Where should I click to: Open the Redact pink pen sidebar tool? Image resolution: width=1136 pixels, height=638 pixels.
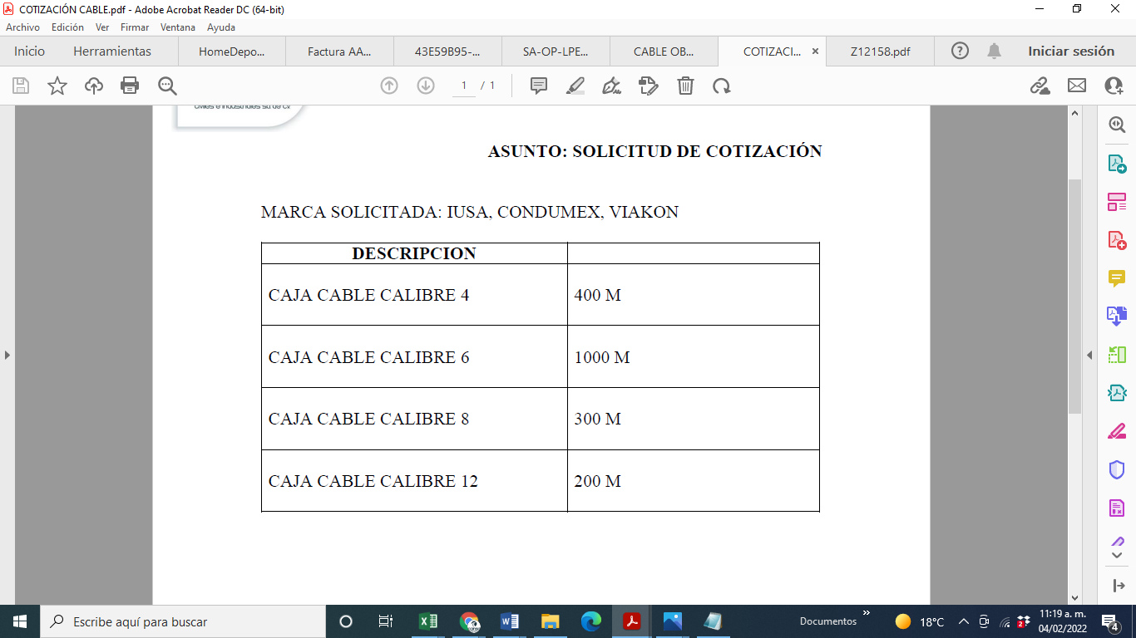[1117, 431]
